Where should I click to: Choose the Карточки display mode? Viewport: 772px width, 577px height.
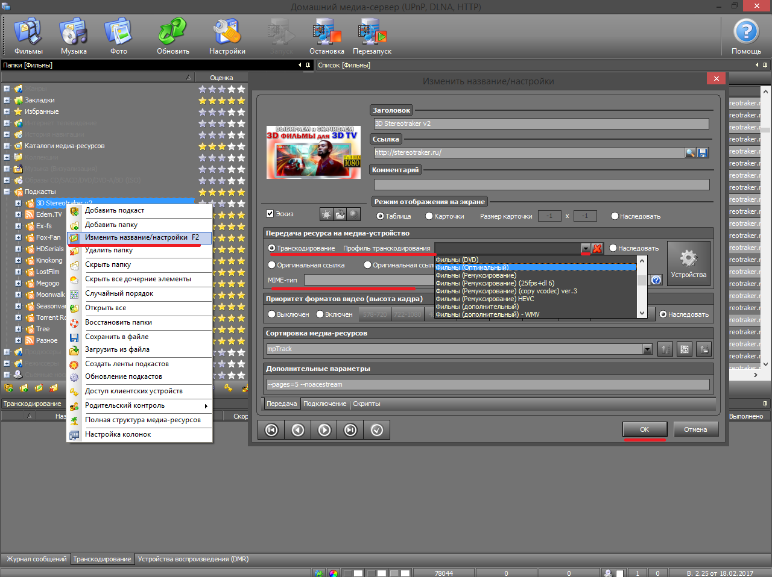[x=429, y=216]
